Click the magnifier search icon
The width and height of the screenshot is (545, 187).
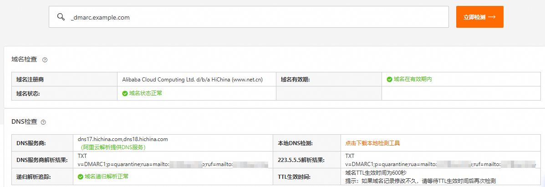[x=61, y=17]
